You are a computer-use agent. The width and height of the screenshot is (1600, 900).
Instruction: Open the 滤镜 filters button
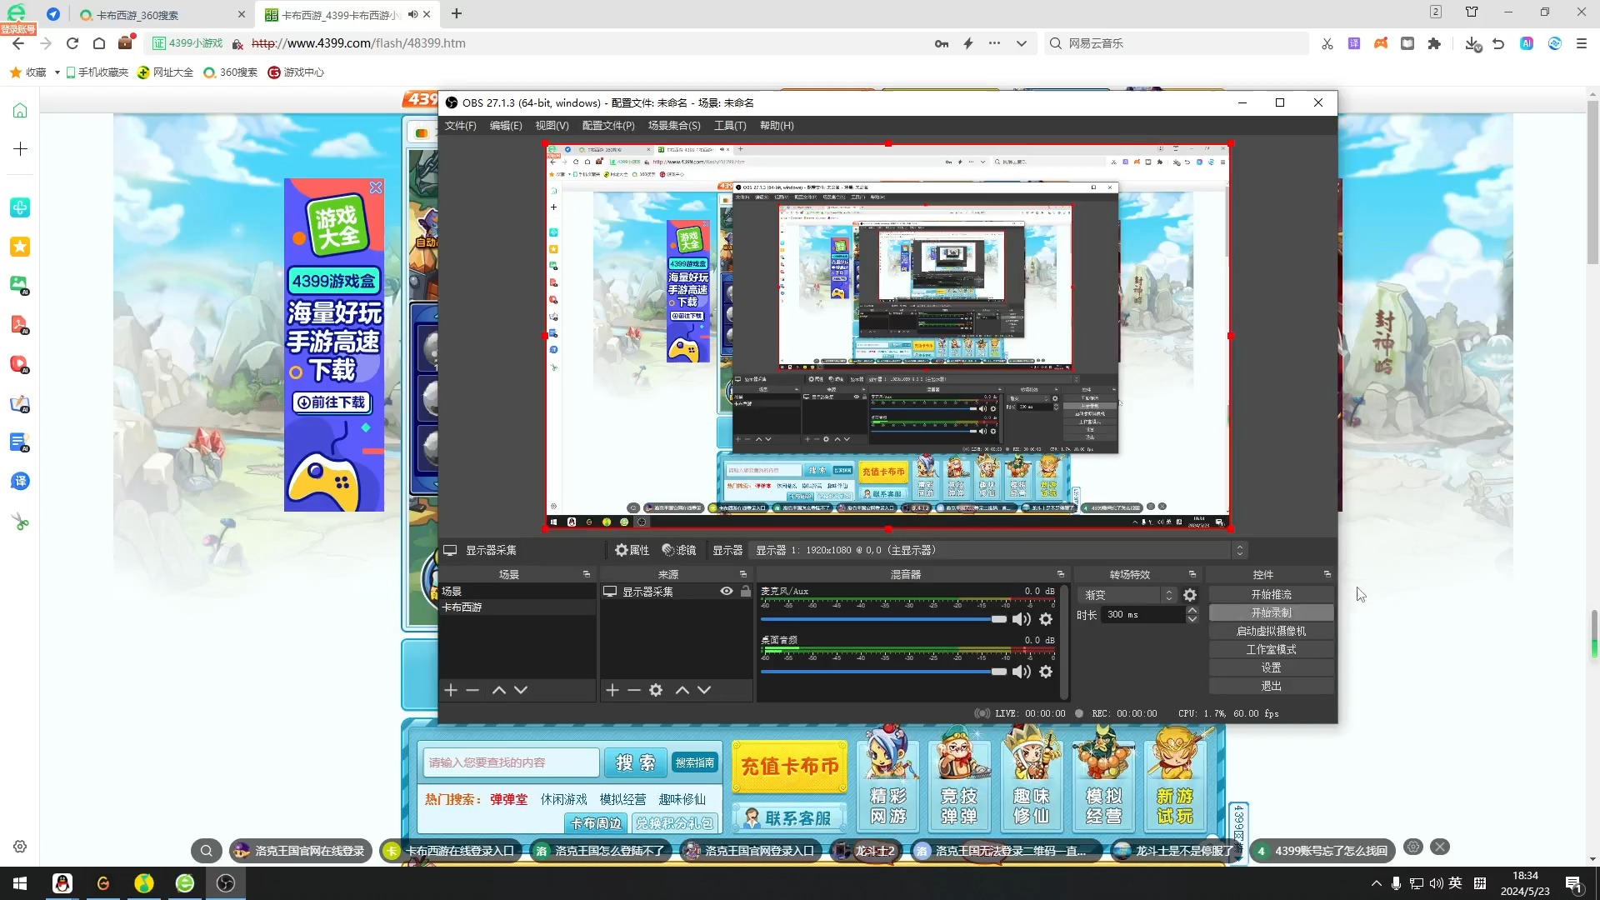678,550
